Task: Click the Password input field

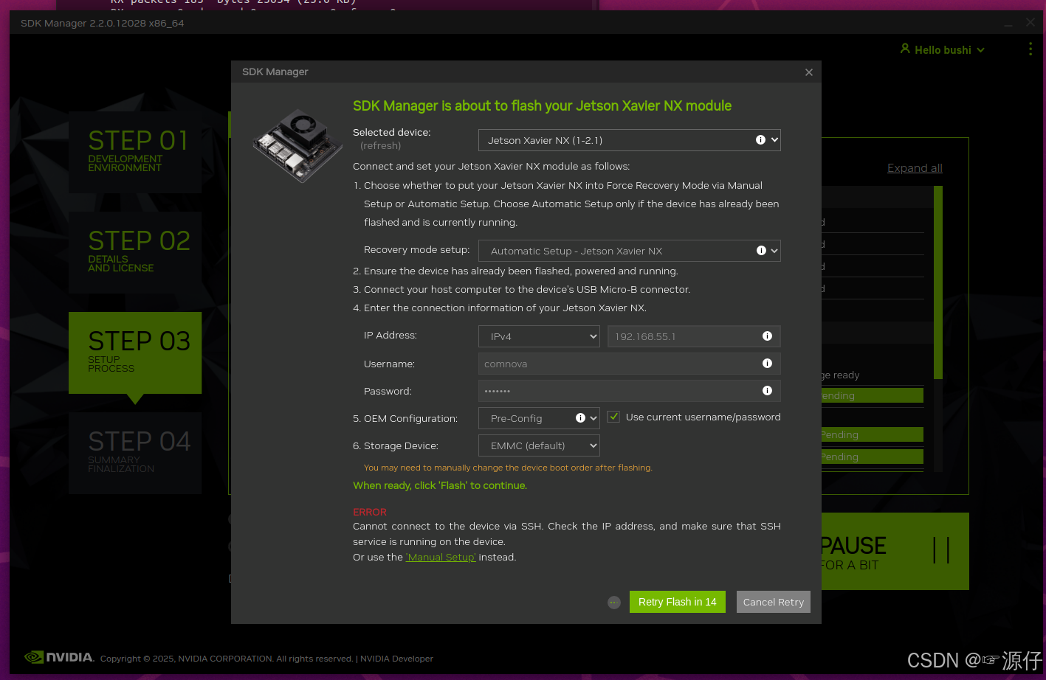Action: pyautogui.click(x=630, y=391)
